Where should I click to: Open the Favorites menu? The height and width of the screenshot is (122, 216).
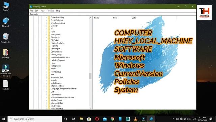[50, 11]
